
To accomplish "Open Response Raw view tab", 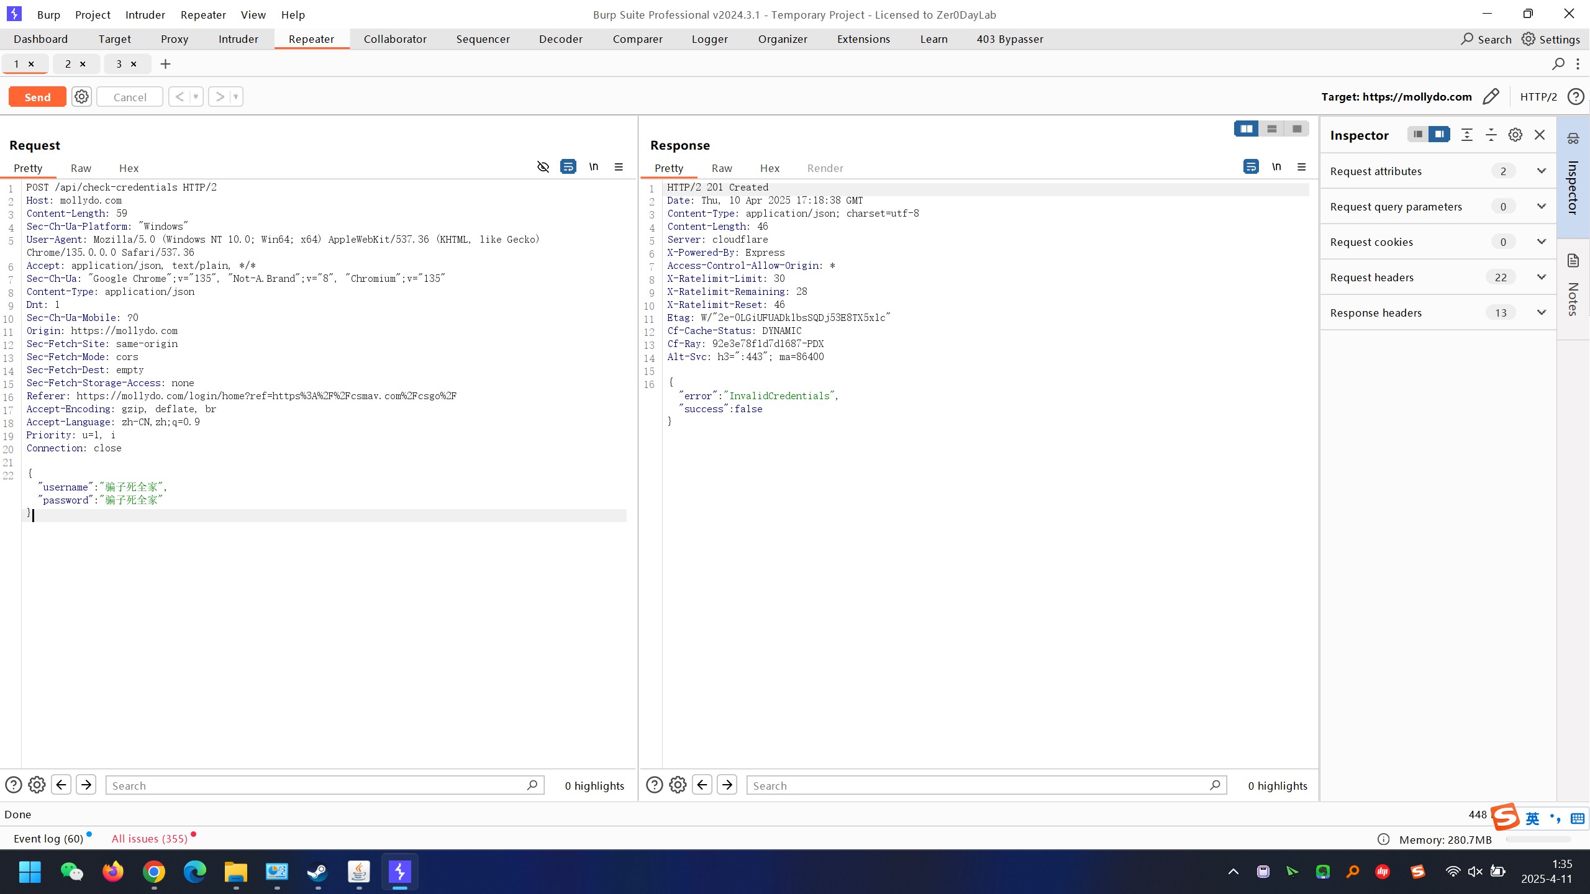I will click(x=721, y=168).
